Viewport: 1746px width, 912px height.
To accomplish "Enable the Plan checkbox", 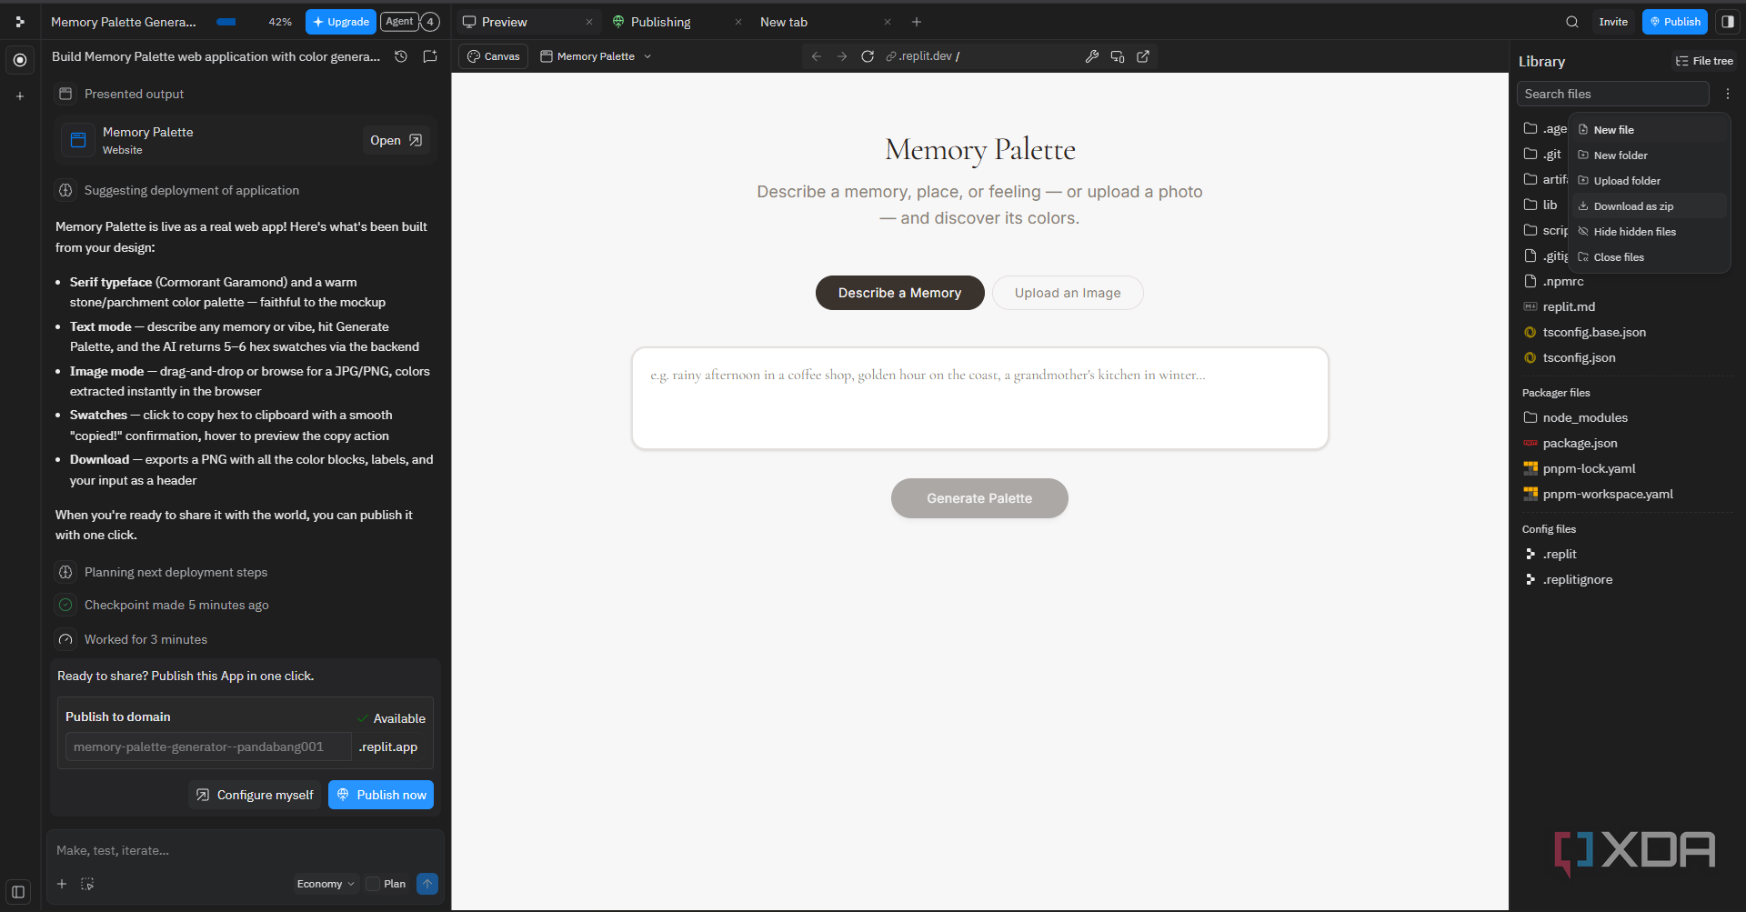I will [373, 884].
